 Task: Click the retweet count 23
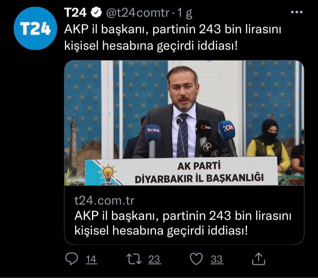[x=154, y=259]
